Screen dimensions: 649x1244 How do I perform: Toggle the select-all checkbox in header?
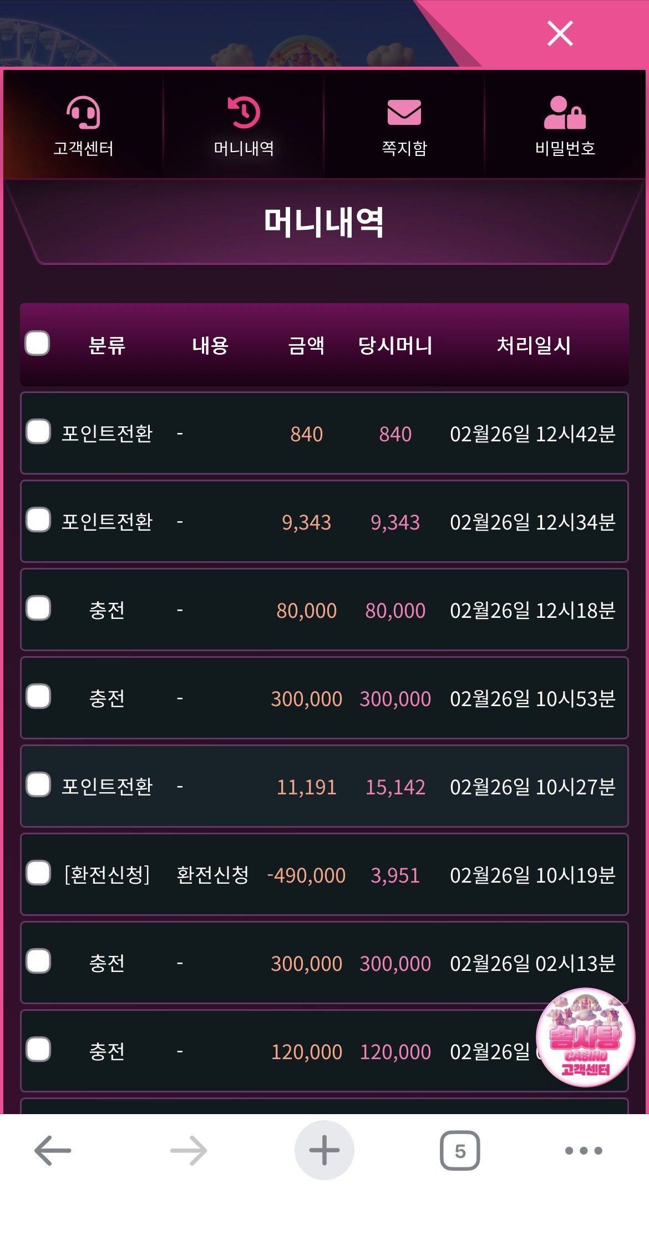[38, 343]
